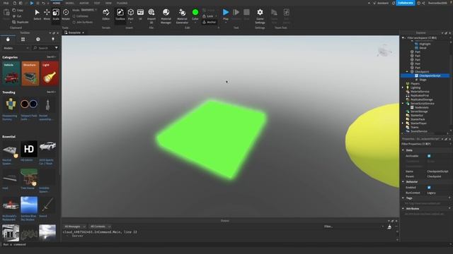Click the Lock tool button
The width and height of the screenshot is (453, 254).
(207, 16)
